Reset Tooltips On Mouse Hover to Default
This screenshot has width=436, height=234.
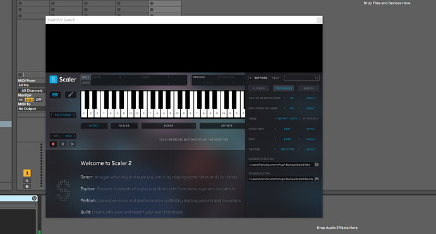[x=311, y=98]
